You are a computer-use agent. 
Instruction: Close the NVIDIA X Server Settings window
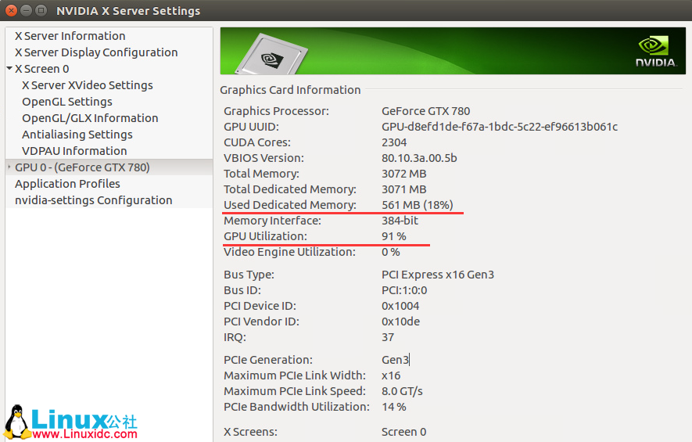[12, 11]
